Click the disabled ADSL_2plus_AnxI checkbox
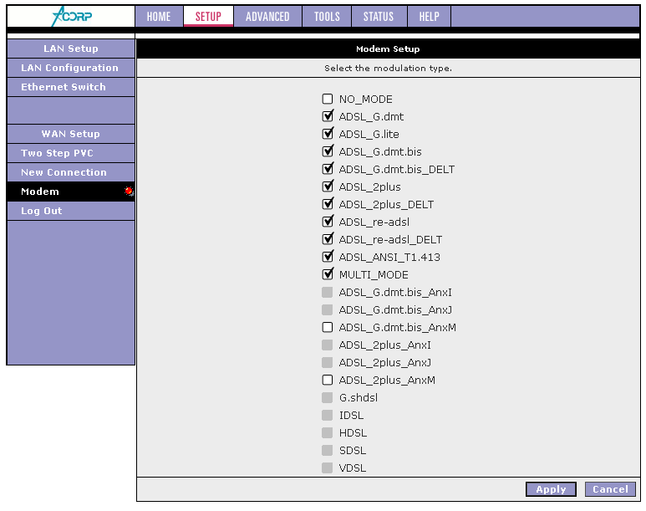 328,345
